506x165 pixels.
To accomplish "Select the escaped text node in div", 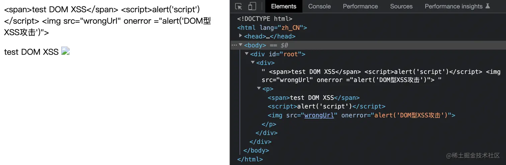I will (x=381, y=76).
